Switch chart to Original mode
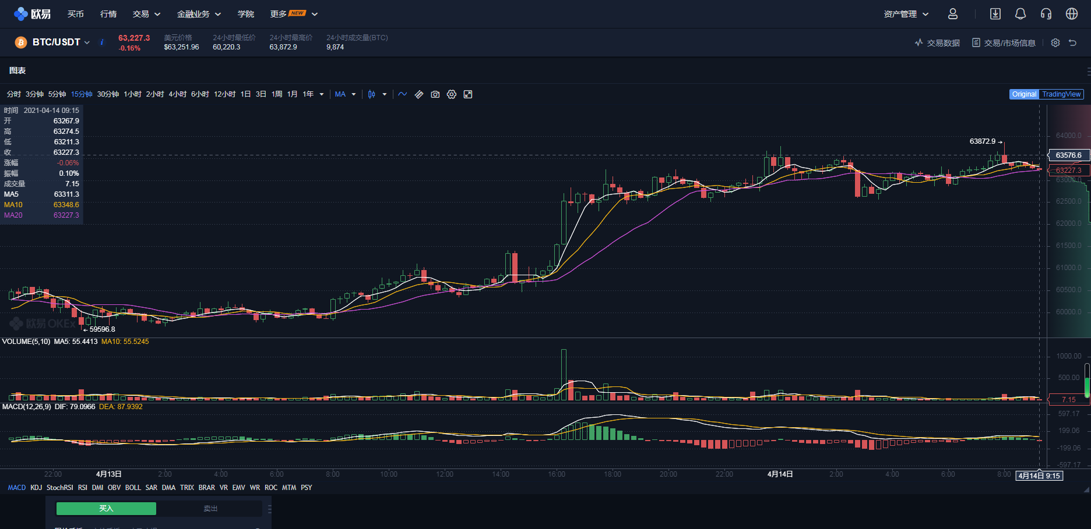This screenshot has width=1091, height=529. 1024,94
